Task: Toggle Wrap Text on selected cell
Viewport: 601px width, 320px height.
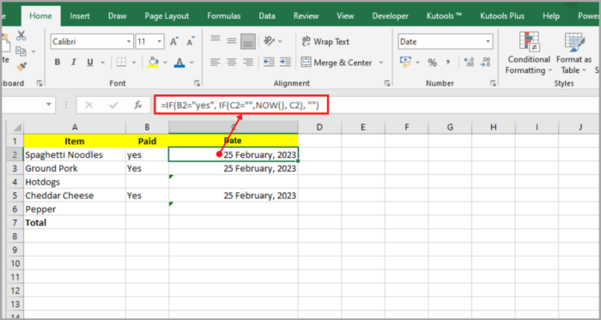Action: pyautogui.click(x=325, y=41)
